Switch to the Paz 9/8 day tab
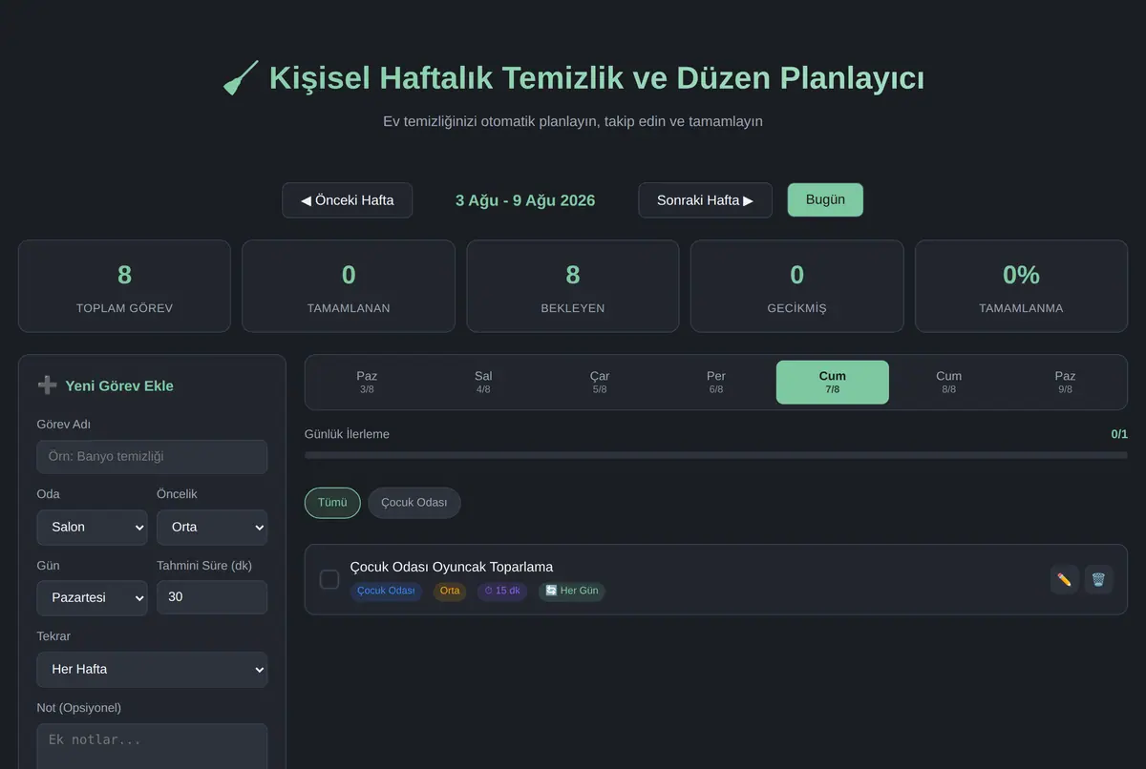This screenshot has height=769, width=1146. [1065, 383]
